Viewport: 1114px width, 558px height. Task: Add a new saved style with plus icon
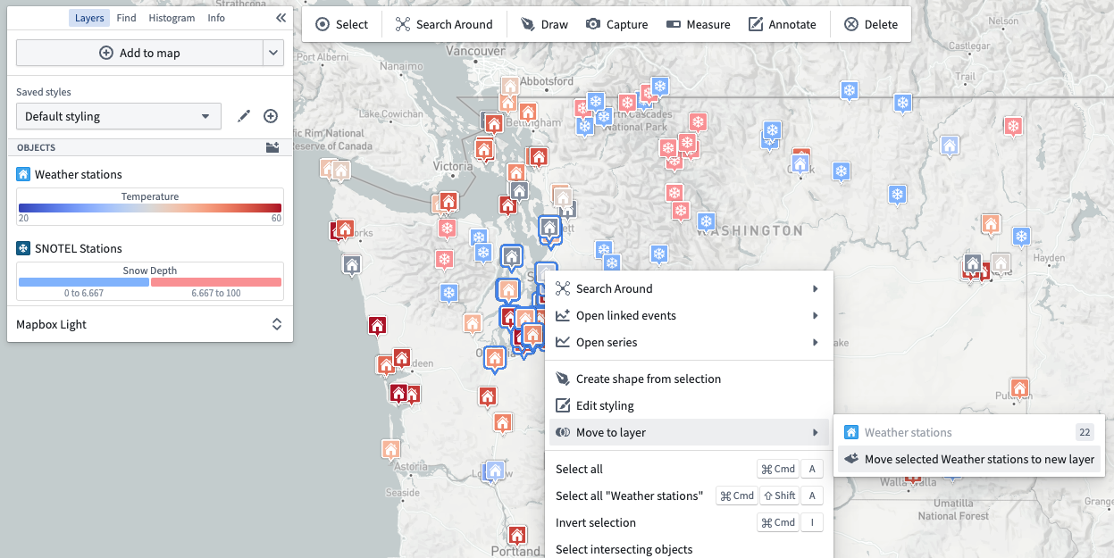(271, 116)
